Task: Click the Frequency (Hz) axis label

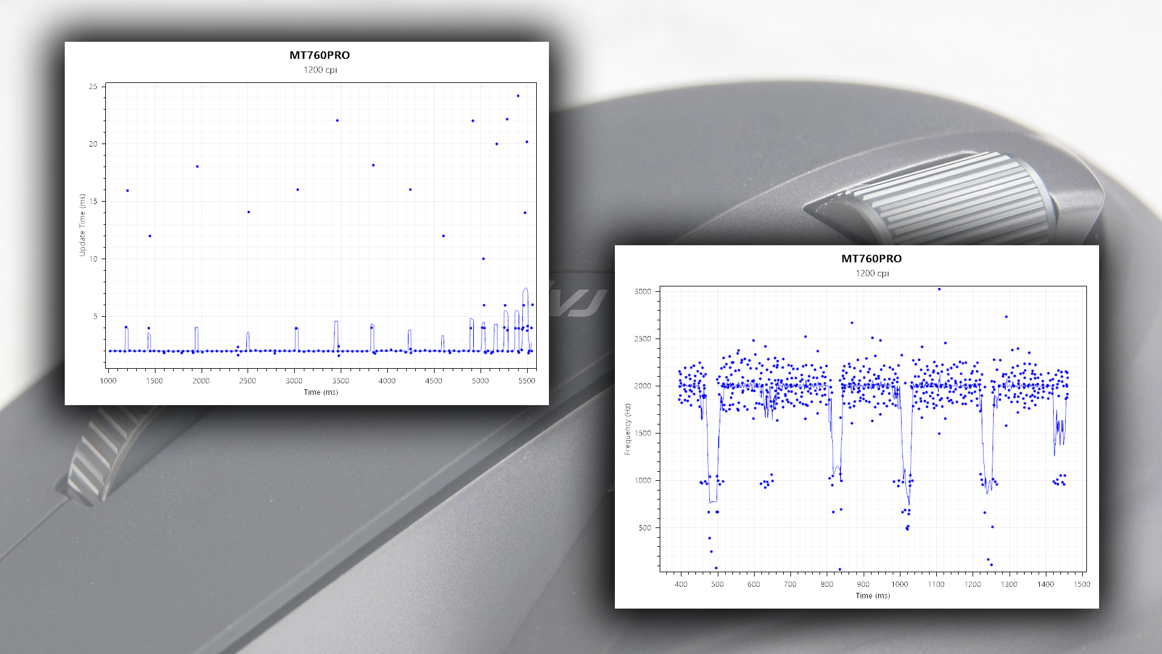Action: click(x=628, y=429)
